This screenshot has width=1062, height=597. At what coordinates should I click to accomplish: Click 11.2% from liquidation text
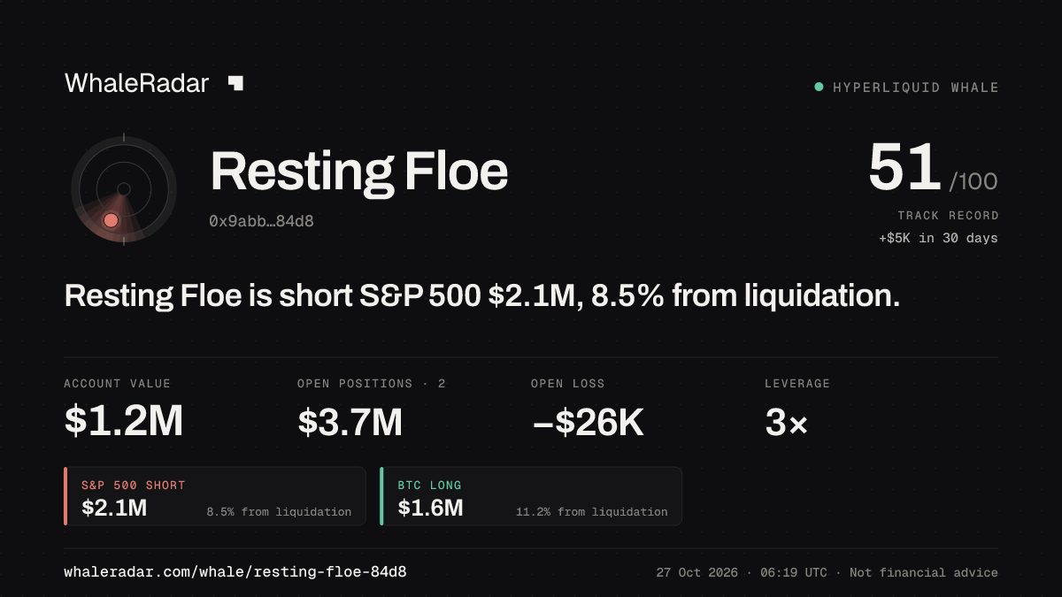click(592, 512)
